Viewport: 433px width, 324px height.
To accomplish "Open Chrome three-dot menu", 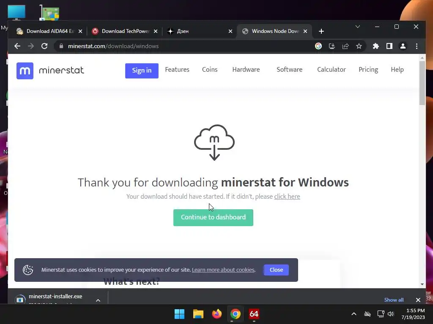I will [x=417, y=46].
